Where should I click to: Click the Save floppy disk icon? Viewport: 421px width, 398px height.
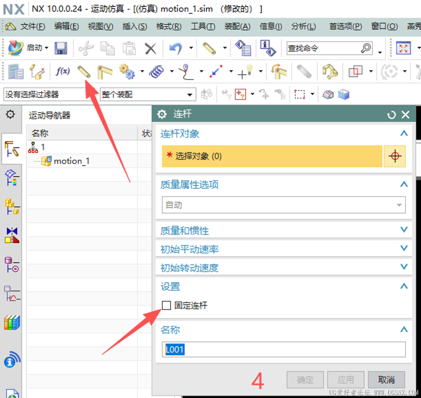tap(61, 48)
